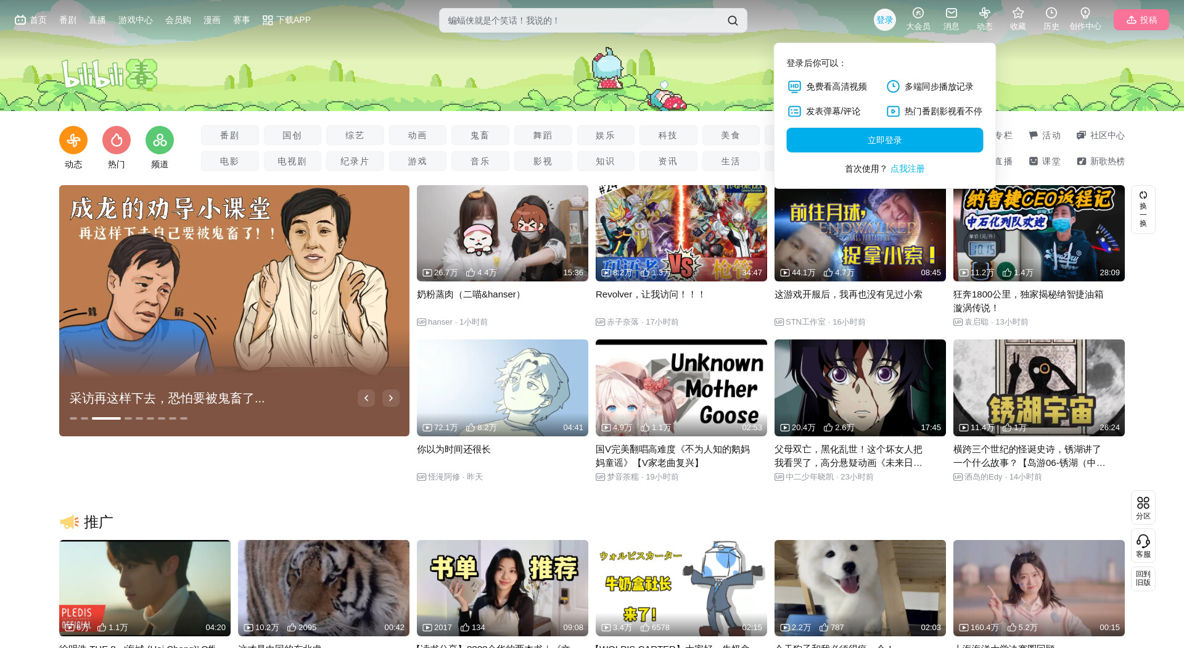Select the 娱乐 category tab

tap(606, 135)
